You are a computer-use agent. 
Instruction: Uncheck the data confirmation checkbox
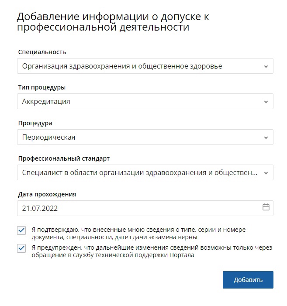(x=21, y=230)
